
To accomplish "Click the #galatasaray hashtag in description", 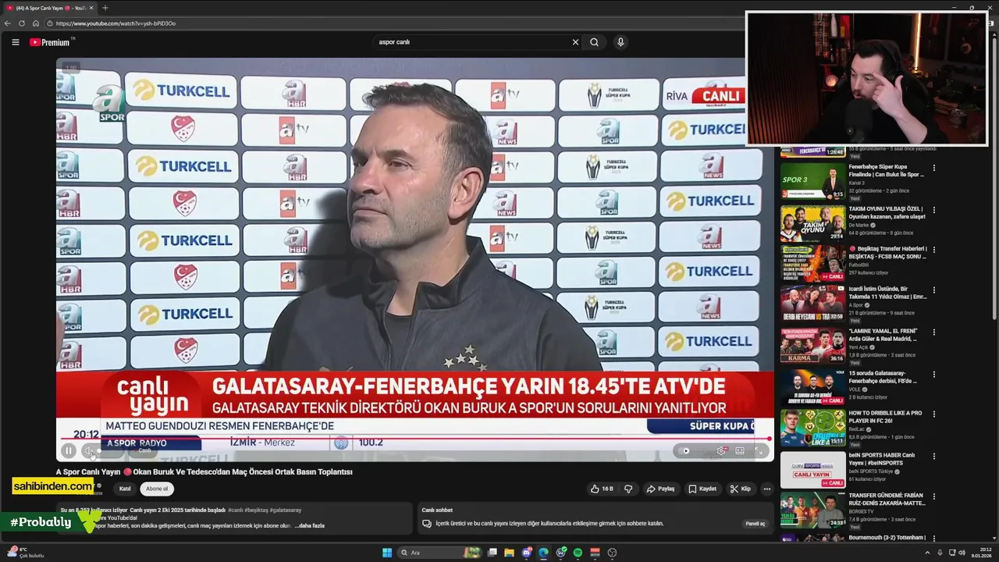I will [x=286, y=510].
